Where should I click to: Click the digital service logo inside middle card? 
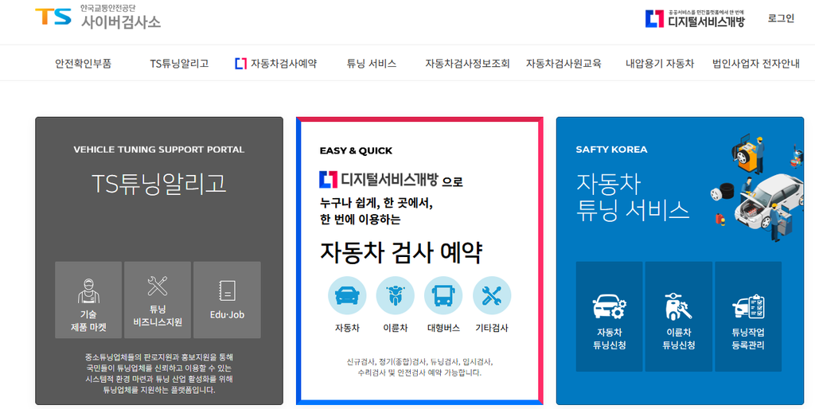(379, 179)
